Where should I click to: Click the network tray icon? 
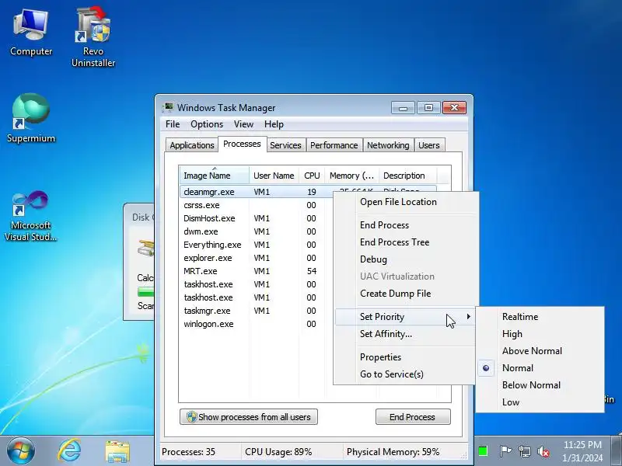pos(524,451)
